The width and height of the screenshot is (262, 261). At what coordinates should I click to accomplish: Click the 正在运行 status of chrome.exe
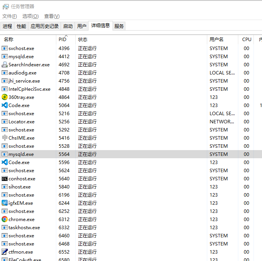point(87,219)
